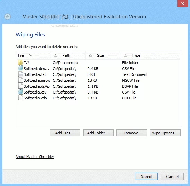Close the Master Shredder window

(x=183, y=3)
